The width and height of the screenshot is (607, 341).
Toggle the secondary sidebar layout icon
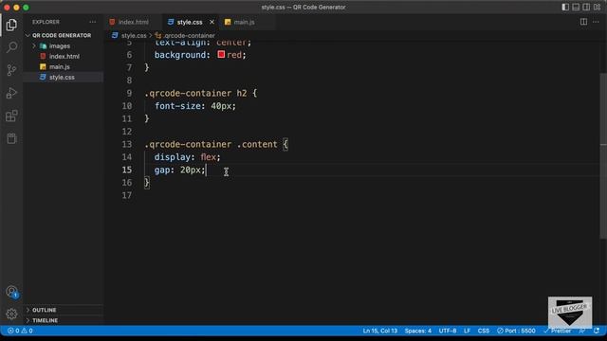pyautogui.click(x=586, y=7)
